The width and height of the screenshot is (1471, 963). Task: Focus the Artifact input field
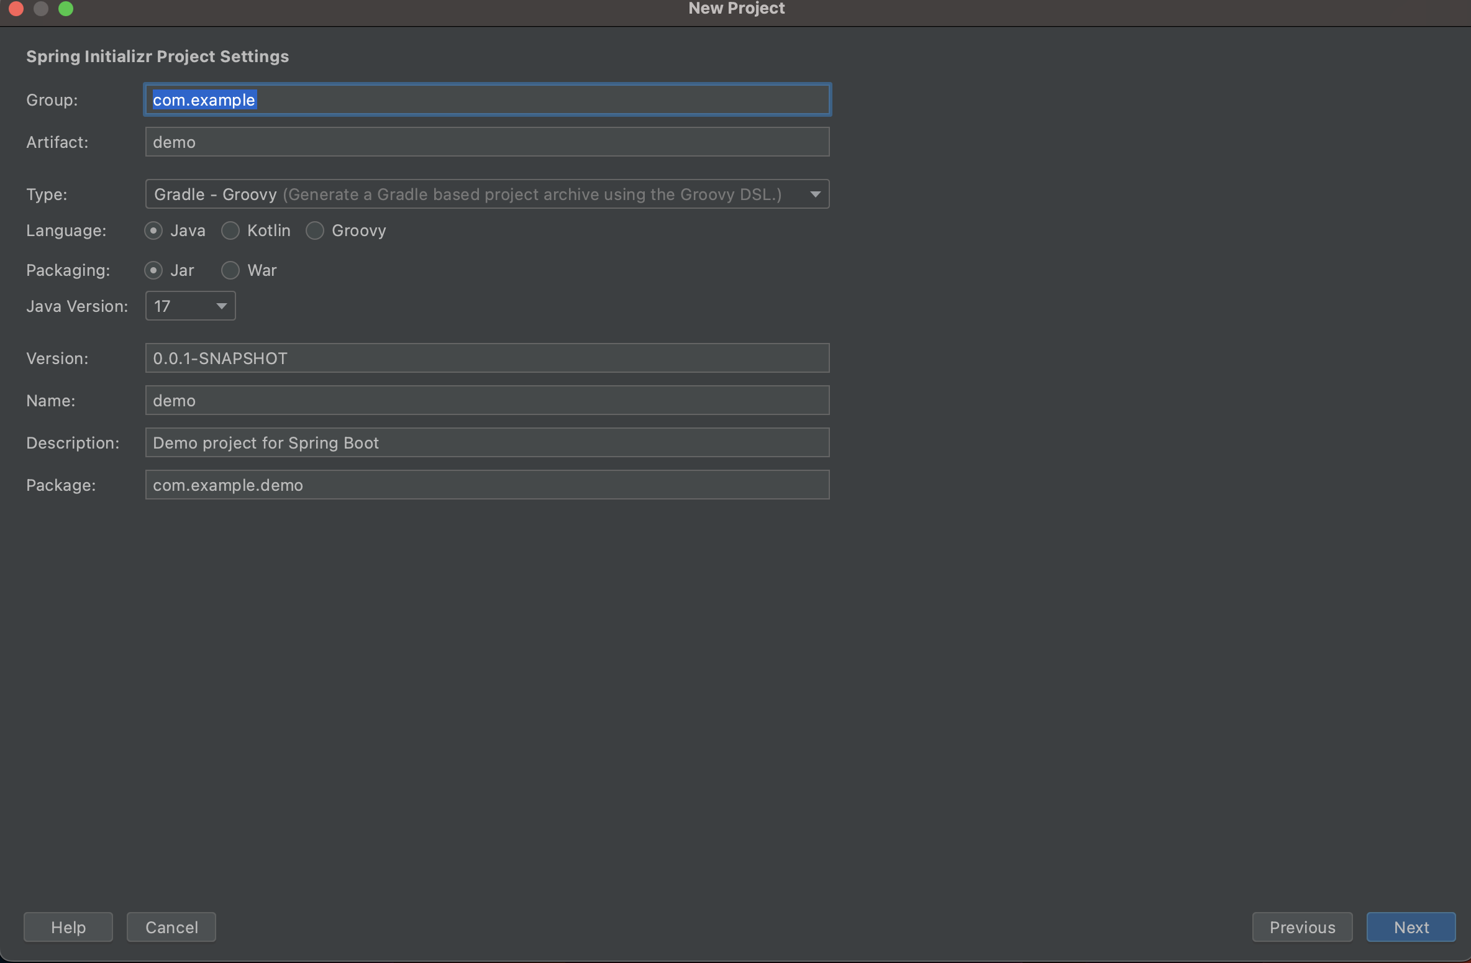click(x=487, y=142)
